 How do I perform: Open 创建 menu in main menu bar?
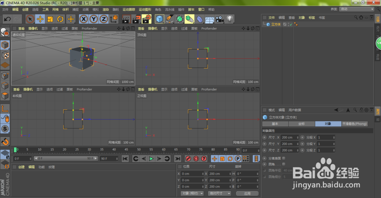click(x=25, y=10)
